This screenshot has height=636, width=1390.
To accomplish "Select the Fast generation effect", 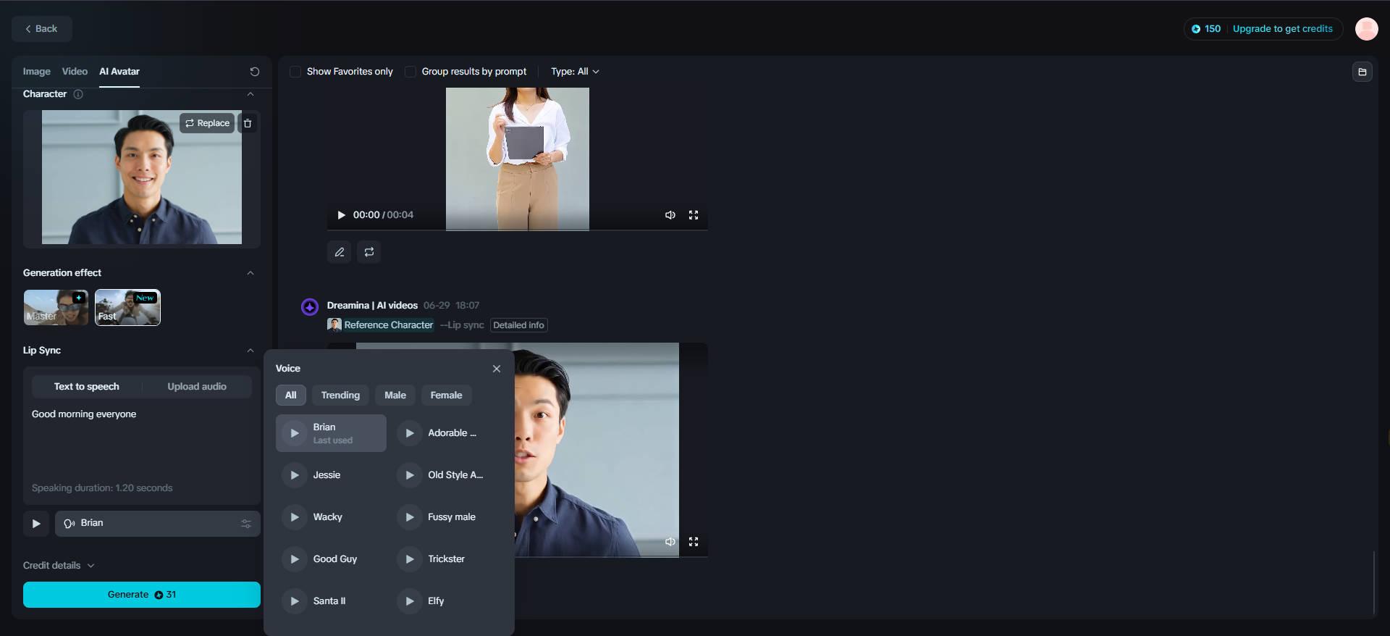I will pyautogui.click(x=127, y=307).
